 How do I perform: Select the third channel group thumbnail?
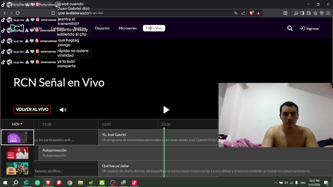pos(17,168)
